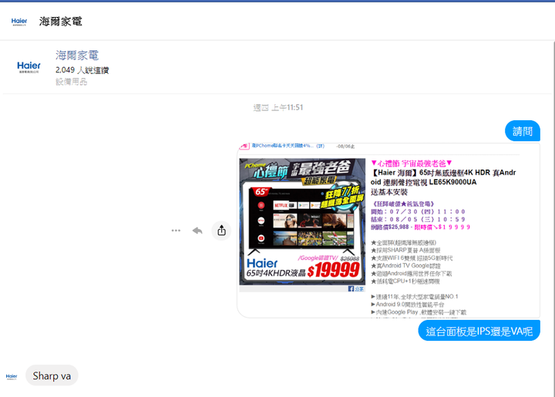Click the 設備用品 category label

(71, 82)
